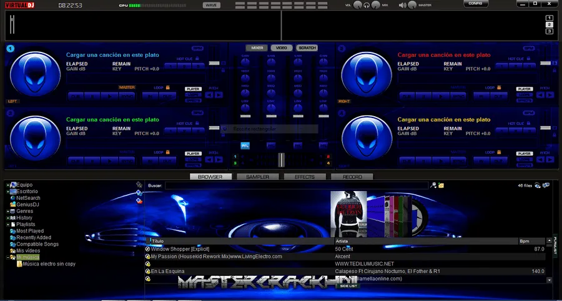Click the Window Shopper track disc icon

point(147,249)
